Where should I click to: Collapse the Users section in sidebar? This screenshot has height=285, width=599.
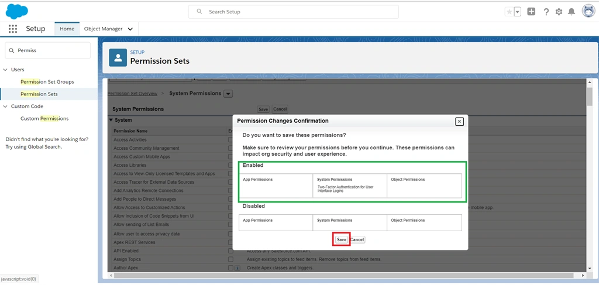click(x=5, y=70)
